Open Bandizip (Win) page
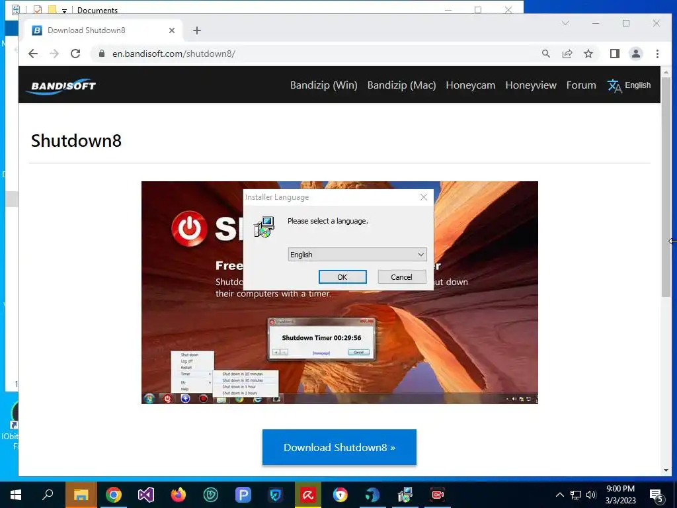 pos(324,85)
